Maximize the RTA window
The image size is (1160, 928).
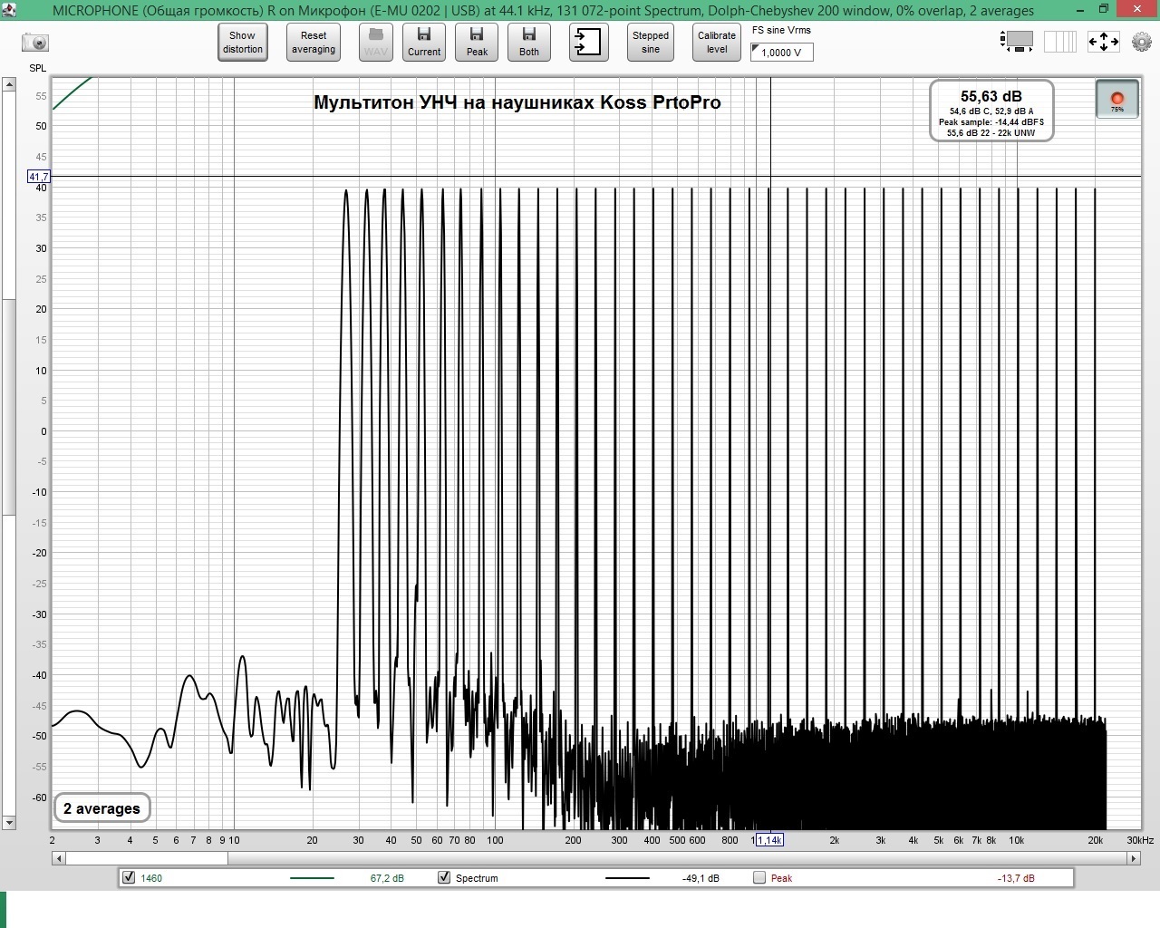pos(1104,9)
